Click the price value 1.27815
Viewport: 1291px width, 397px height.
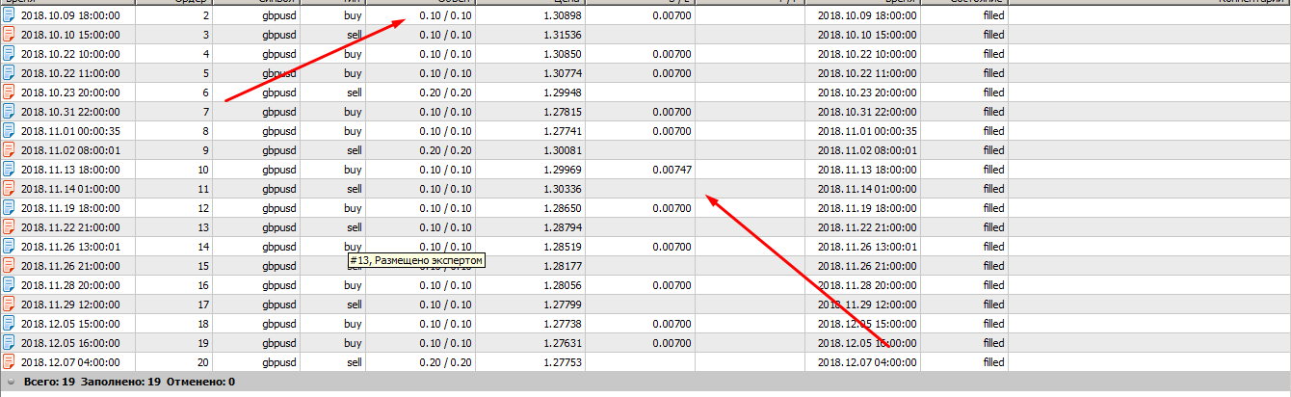coord(564,112)
